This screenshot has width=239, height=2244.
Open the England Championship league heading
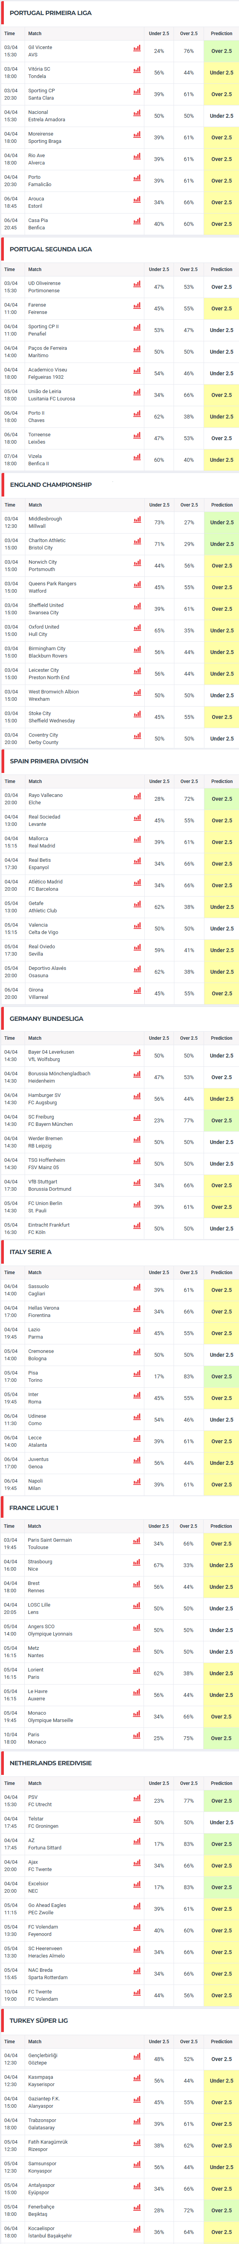(x=50, y=484)
